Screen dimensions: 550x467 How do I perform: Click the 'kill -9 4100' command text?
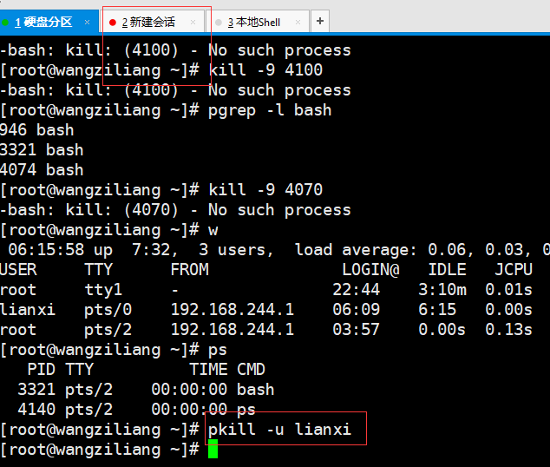tap(265, 69)
